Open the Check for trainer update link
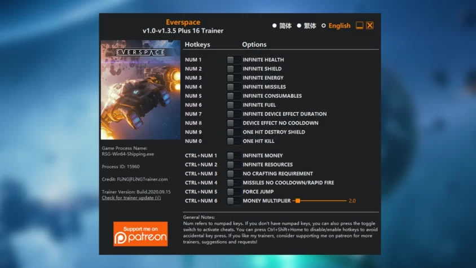 pos(131,198)
